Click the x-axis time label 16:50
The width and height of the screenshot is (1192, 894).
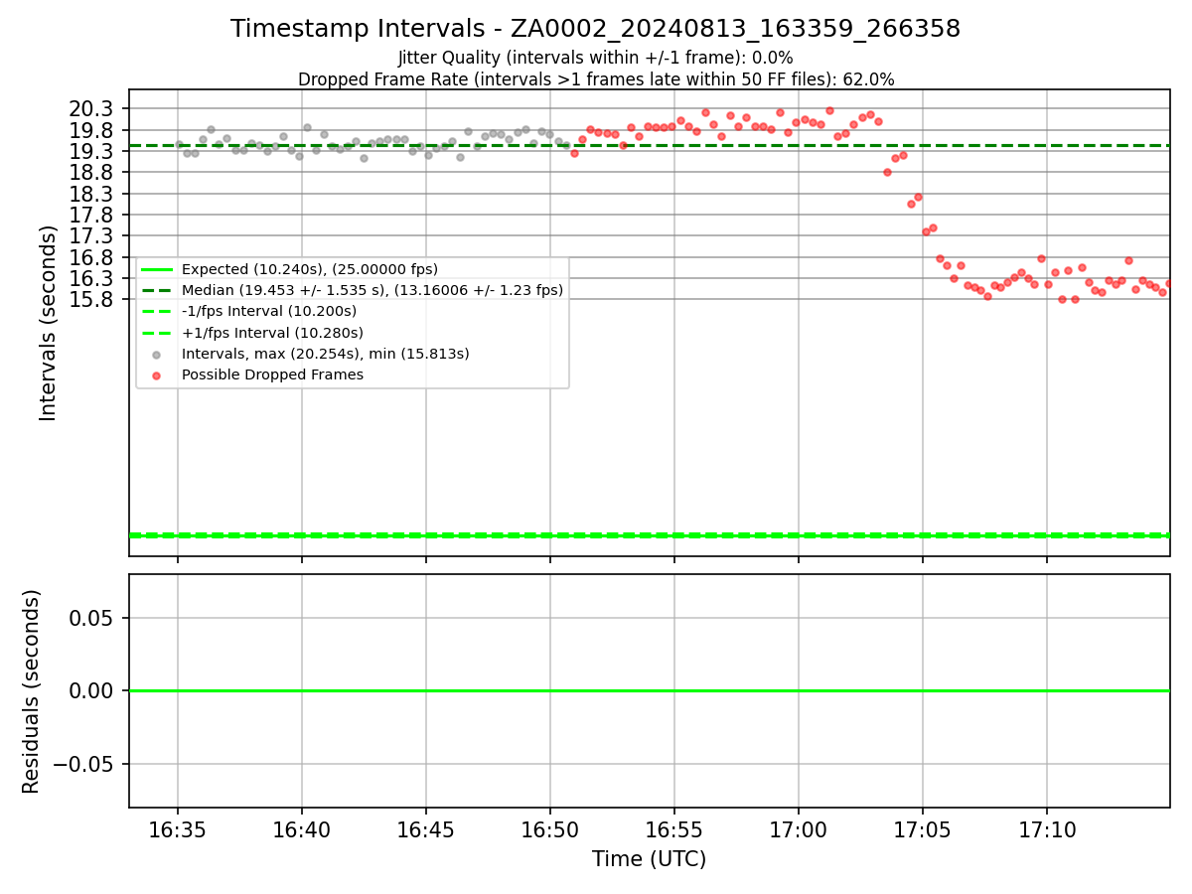pyautogui.click(x=550, y=829)
